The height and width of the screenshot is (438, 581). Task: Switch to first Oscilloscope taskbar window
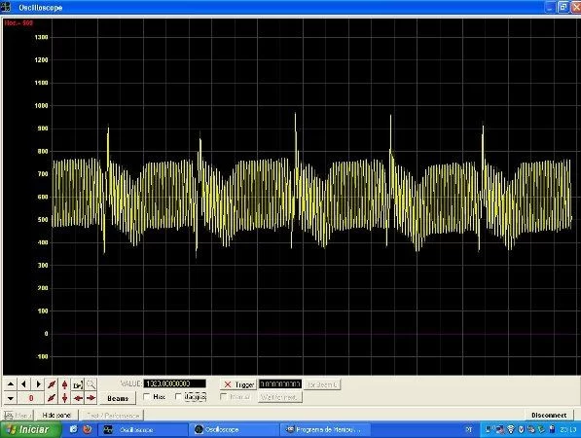[x=143, y=430]
